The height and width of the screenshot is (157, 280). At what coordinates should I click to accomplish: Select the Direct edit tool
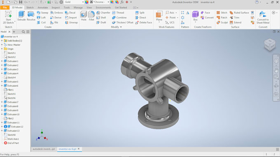pyautogui.click(x=141, y=17)
